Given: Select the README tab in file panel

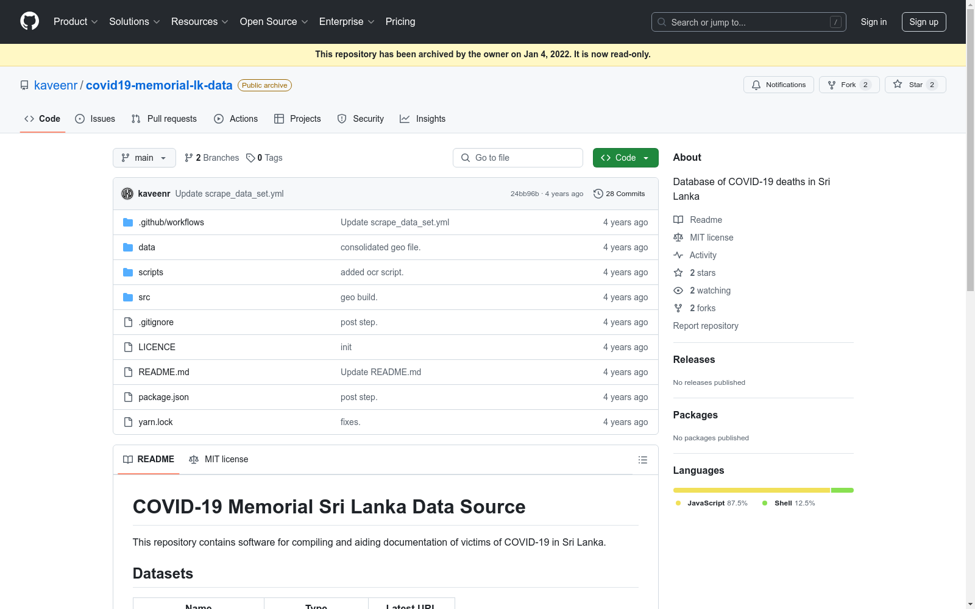Looking at the screenshot, I should [x=149, y=459].
